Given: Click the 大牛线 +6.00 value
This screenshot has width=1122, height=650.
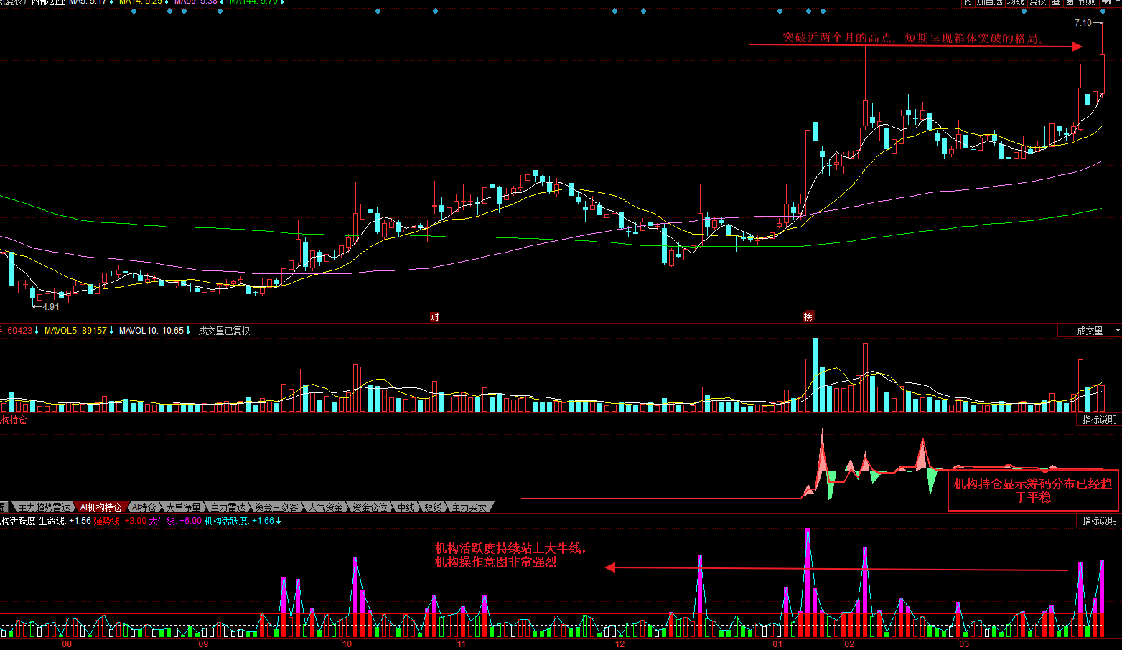Looking at the screenshot, I should [x=175, y=521].
